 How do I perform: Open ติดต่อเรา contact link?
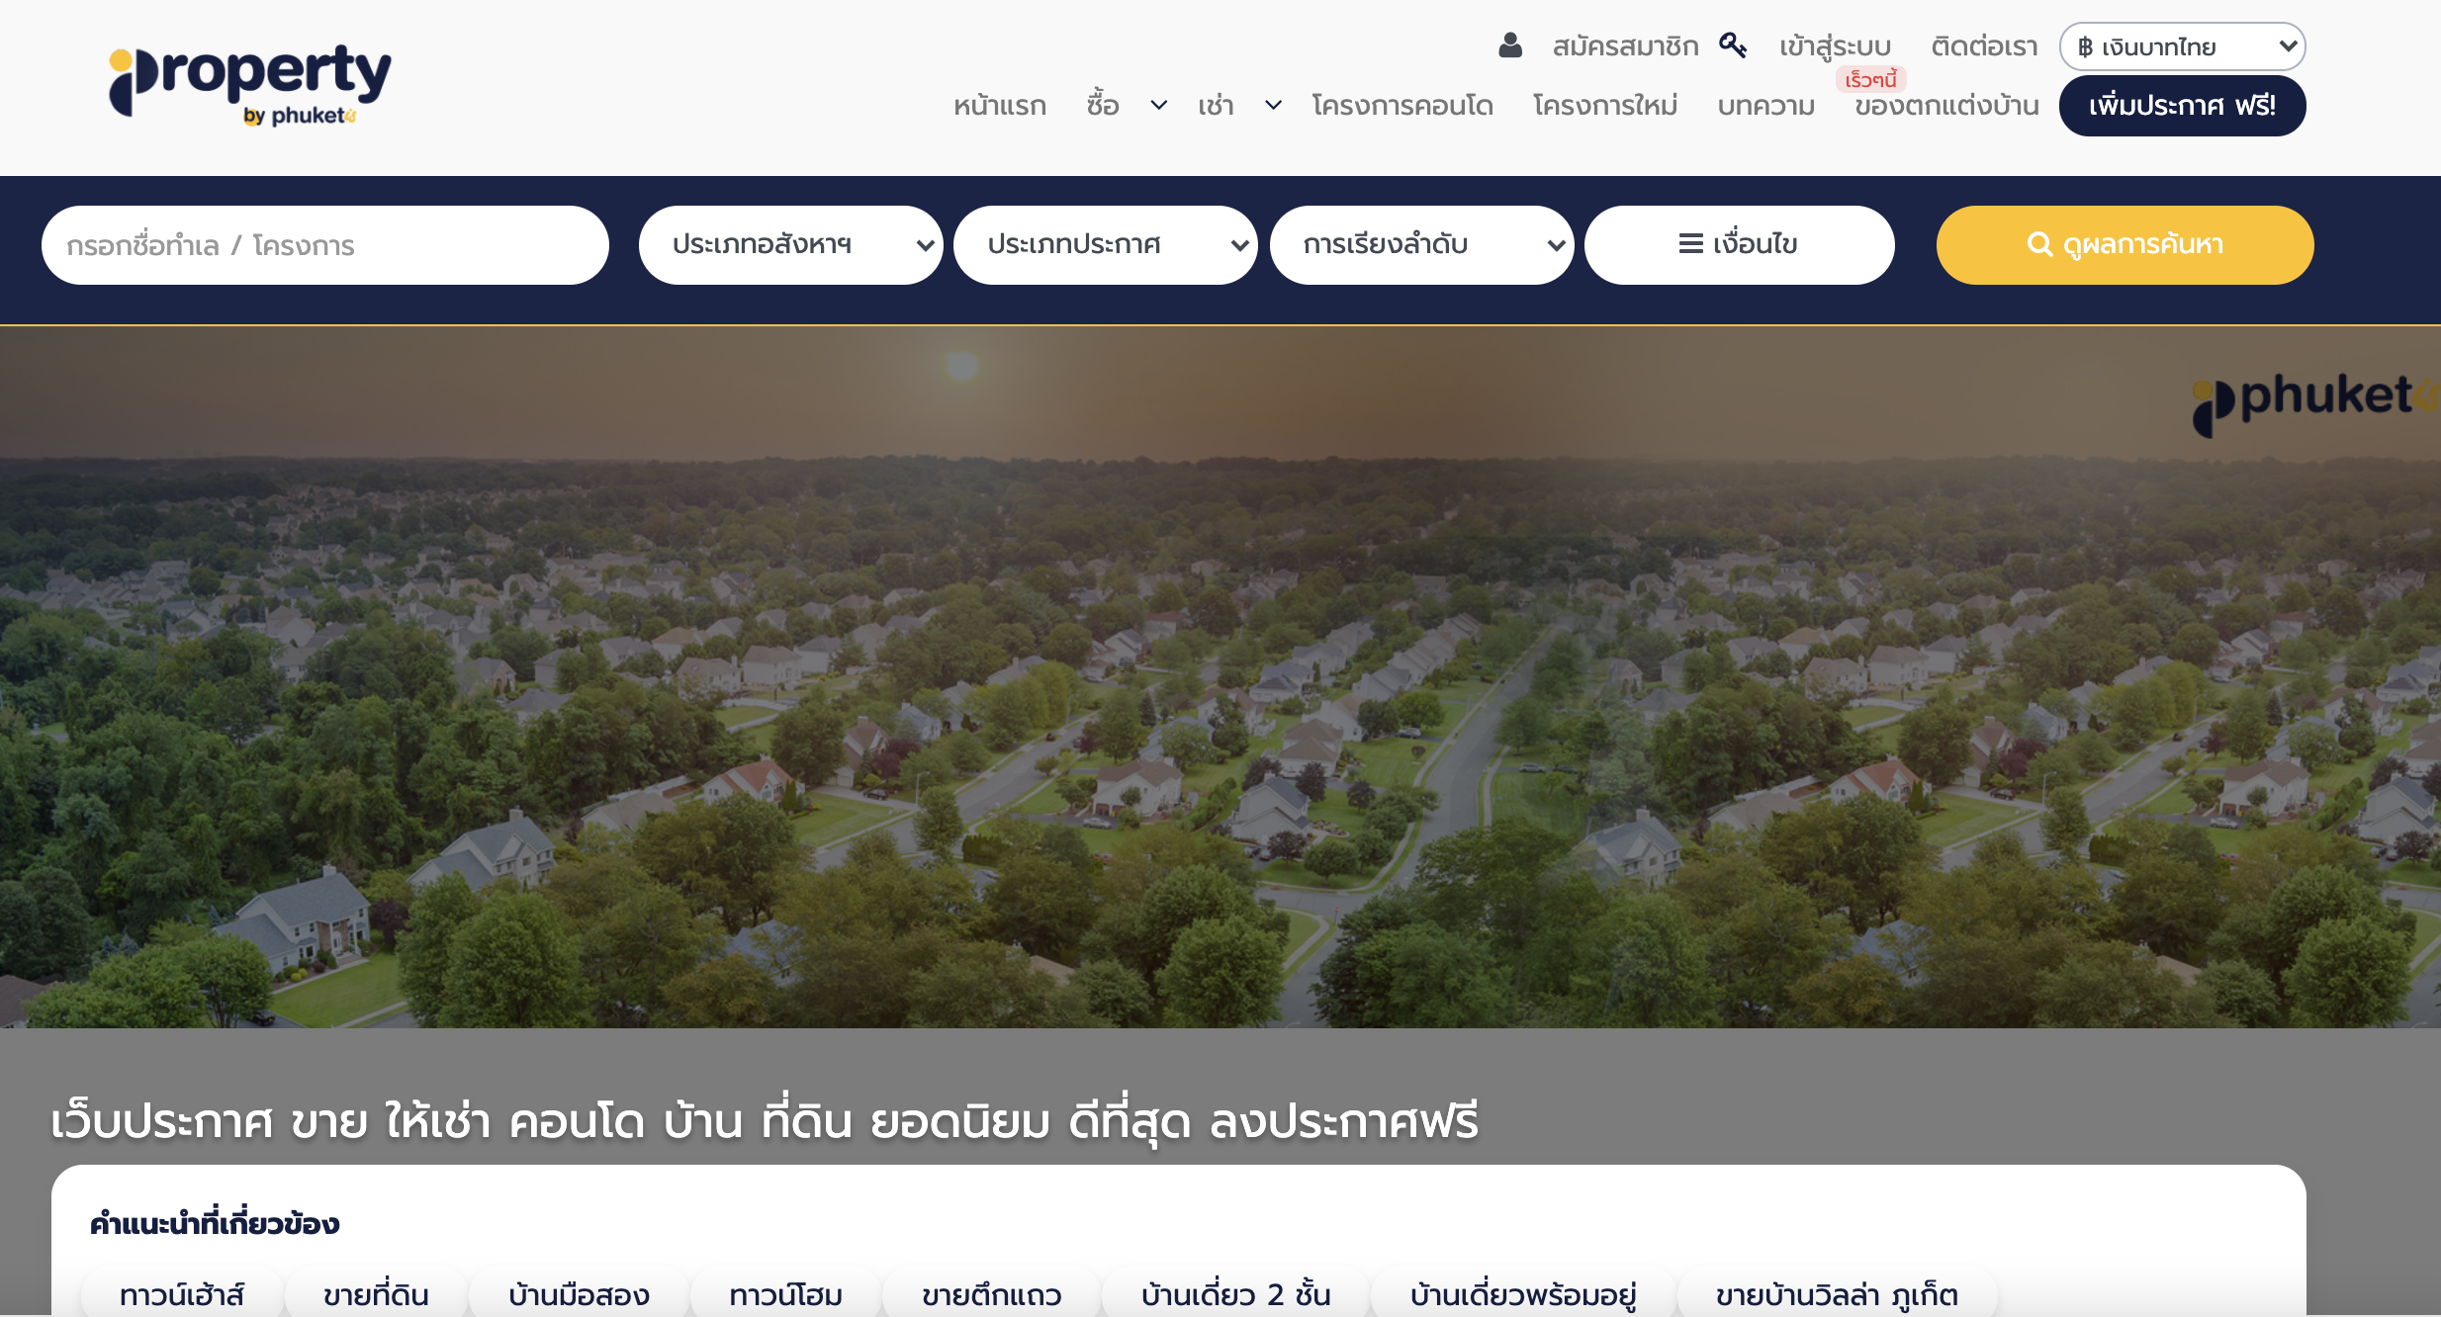(x=1984, y=46)
